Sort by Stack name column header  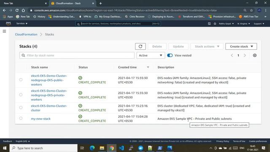39,67
